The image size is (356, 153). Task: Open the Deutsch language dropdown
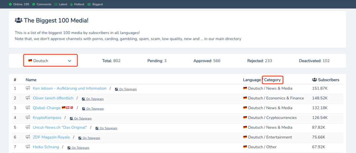coord(50,61)
